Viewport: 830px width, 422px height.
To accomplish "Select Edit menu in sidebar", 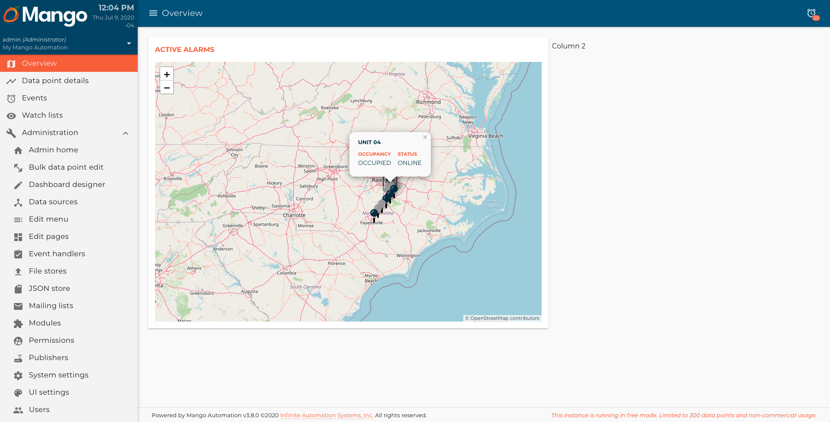I will pos(69,219).
